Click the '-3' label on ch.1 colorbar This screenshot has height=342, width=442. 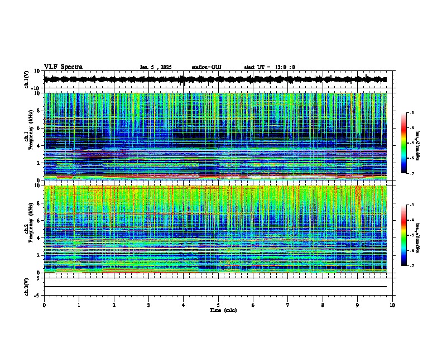[x=411, y=112]
